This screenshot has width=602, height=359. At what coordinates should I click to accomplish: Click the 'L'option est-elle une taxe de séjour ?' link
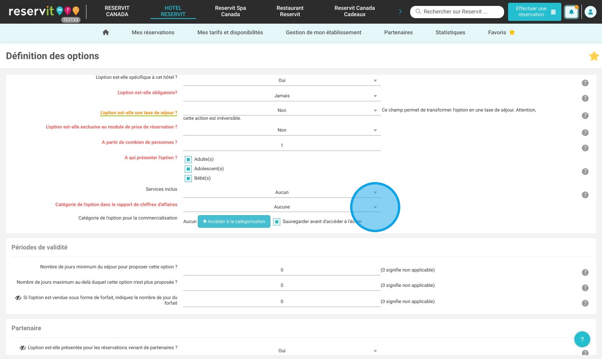(139, 113)
